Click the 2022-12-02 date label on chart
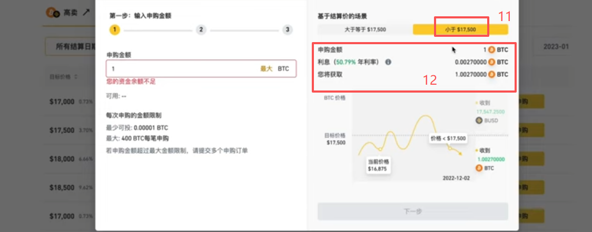The height and width of the screenshot is (232, 592). pos(456,178)
